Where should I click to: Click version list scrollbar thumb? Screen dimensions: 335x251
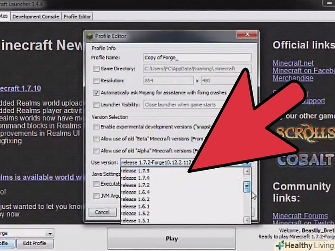tap(247, 187)
